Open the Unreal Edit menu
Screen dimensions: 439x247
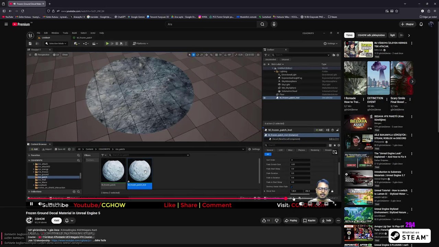[46, 33]
